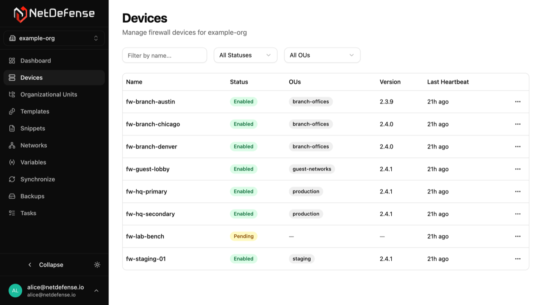Image resolution: width=543 pixels, height=305 pixels.
Task: Open the All OUs filter dropdown
Action: [322, 55]
